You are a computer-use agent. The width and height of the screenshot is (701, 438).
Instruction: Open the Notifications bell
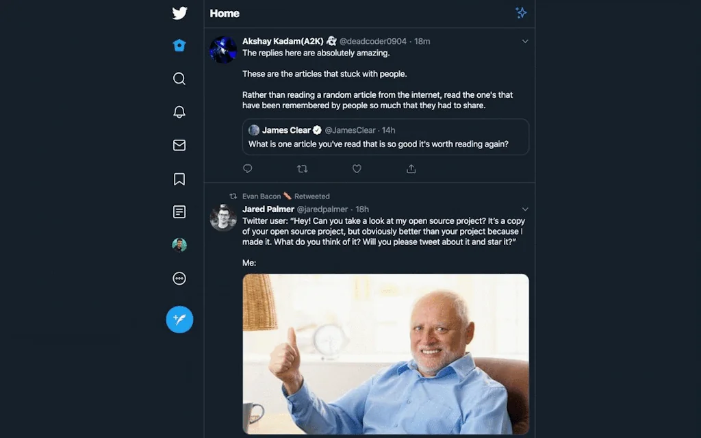click(x=179, y=112)
